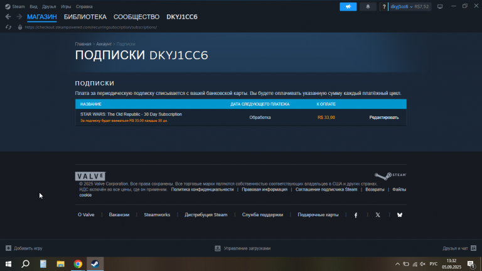Click the padlock icon beside the URL

(20, 27)
